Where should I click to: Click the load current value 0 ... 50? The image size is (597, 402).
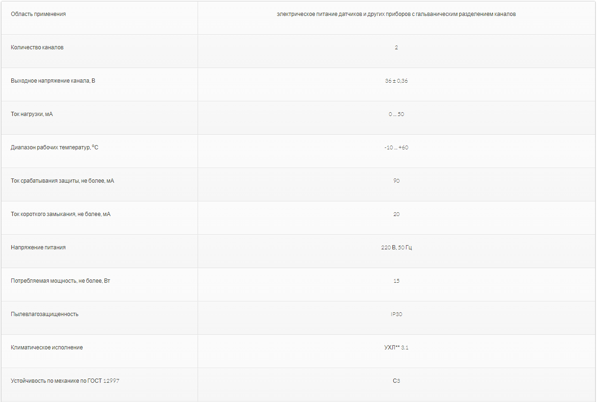[396, 114]
